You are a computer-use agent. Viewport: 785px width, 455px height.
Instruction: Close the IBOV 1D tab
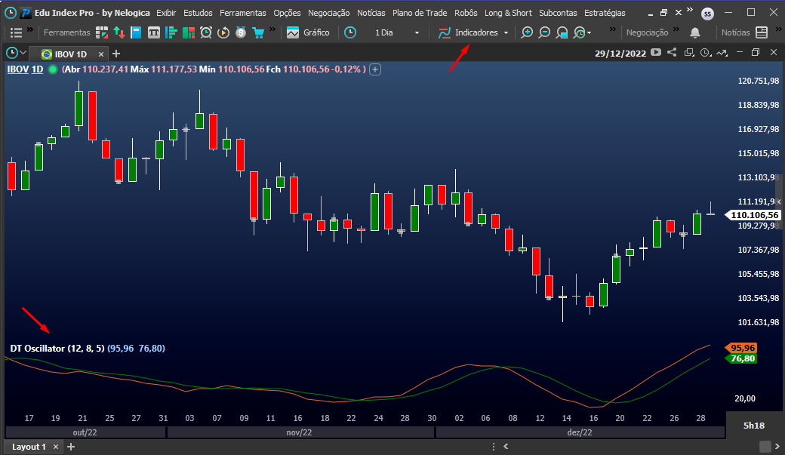101,54
